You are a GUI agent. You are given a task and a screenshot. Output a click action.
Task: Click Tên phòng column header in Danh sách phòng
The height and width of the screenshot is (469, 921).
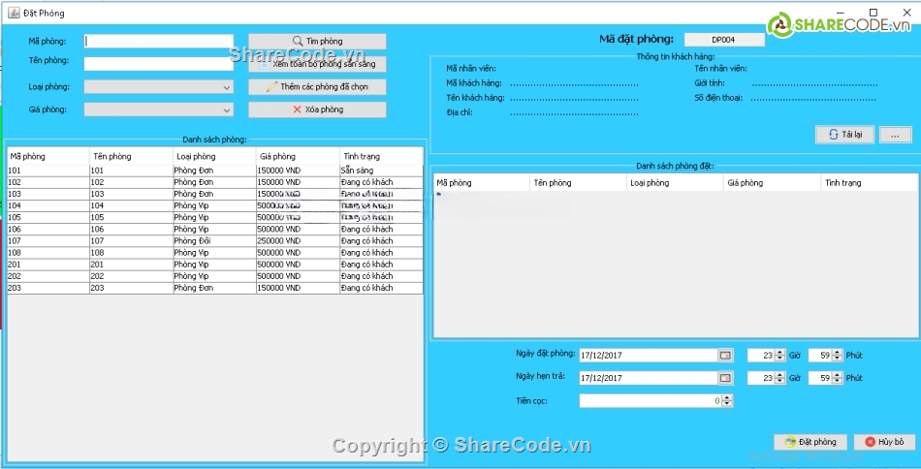point(132,156)
